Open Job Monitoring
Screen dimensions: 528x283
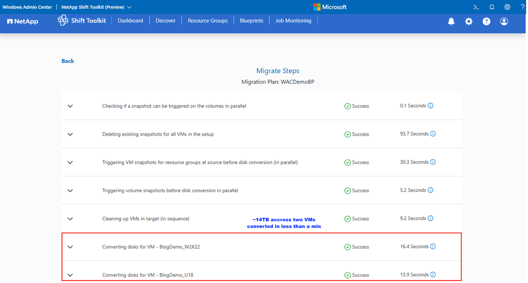pyautogui.click(x=293, y=21)
